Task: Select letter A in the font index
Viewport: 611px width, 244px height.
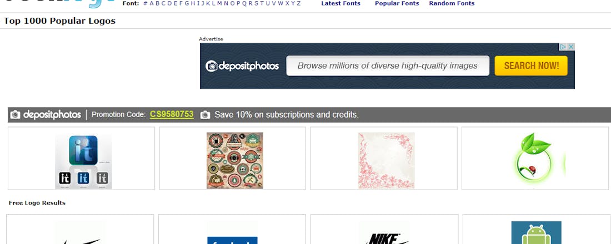Action: point(152,3)
